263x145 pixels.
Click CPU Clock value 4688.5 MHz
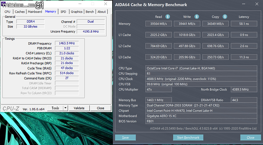coord(201,79)
